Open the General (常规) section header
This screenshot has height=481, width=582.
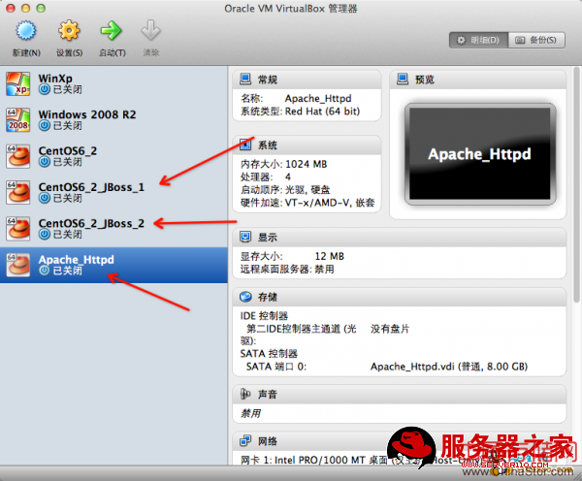[267, 79]
